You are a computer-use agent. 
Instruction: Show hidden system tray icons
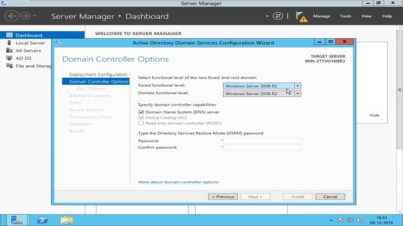[331, 220]
